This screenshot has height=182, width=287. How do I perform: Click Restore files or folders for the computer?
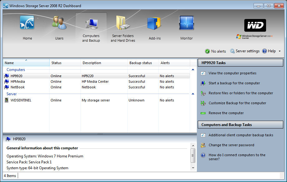pos(241,93)
